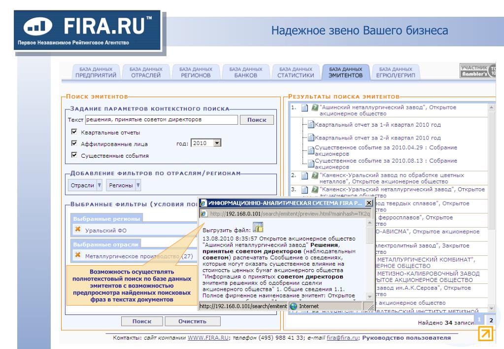Image resolution: width=504 pixels, height=349 pixels.
Task: Remove Металлургическое производство filter with X icon
Action: [78, 255]
